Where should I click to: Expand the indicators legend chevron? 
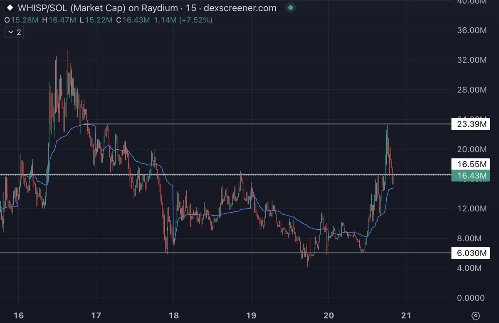pyautogui.click(x=10, y=32)
